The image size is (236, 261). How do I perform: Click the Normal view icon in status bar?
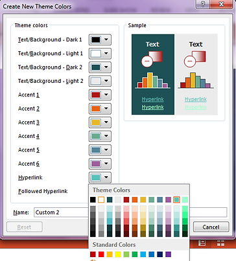tap(202, 243)
